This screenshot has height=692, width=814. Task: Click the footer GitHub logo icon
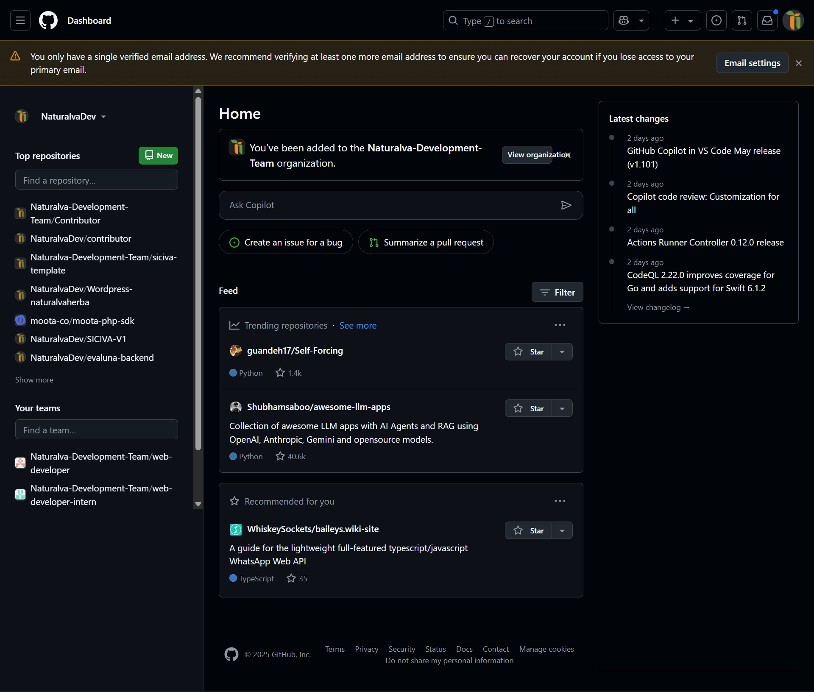point(231,654)
